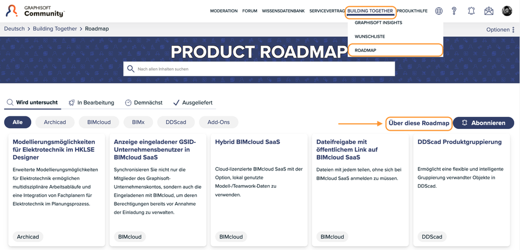Go to Deutsch breadcrumb
Screen dimensions: 520x250
(x=14, y=29)
